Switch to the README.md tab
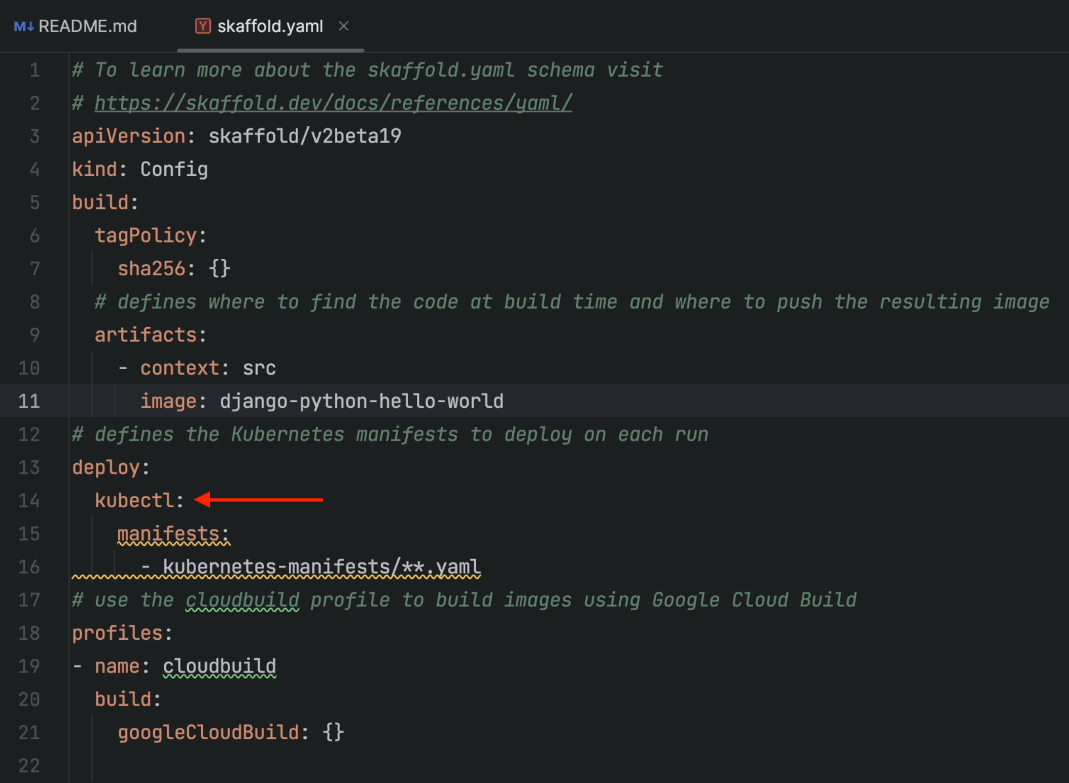Viewport: 1069px width, 783px height. [87, 26]
